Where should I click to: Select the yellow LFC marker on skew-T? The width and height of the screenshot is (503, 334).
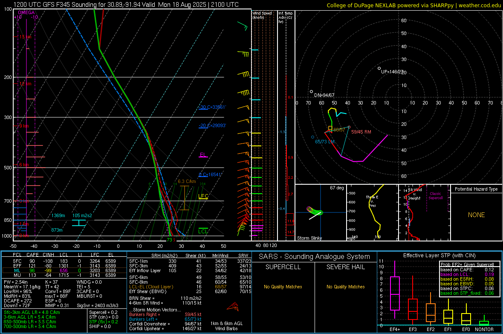203,197
